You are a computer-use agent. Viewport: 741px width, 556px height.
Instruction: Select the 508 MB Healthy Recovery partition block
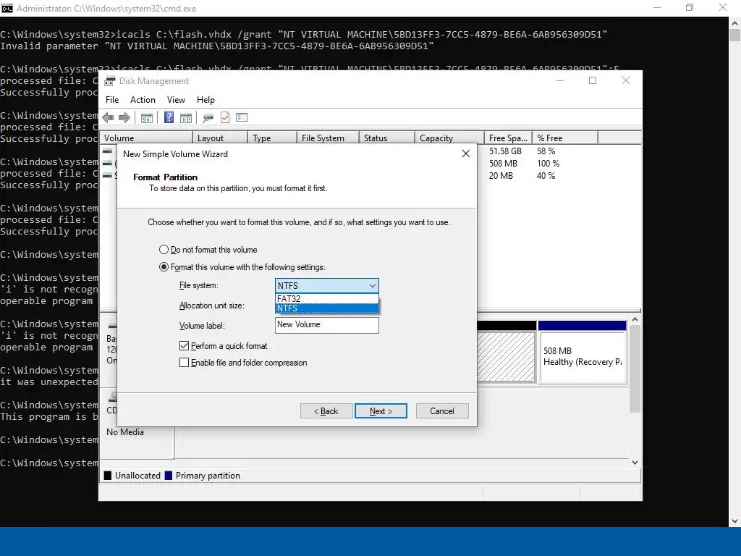point(583,356)
